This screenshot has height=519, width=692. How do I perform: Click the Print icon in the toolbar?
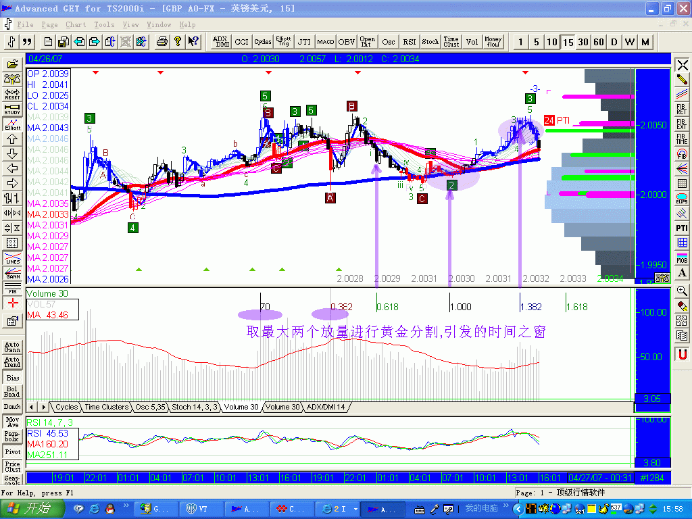click(162, 42)
